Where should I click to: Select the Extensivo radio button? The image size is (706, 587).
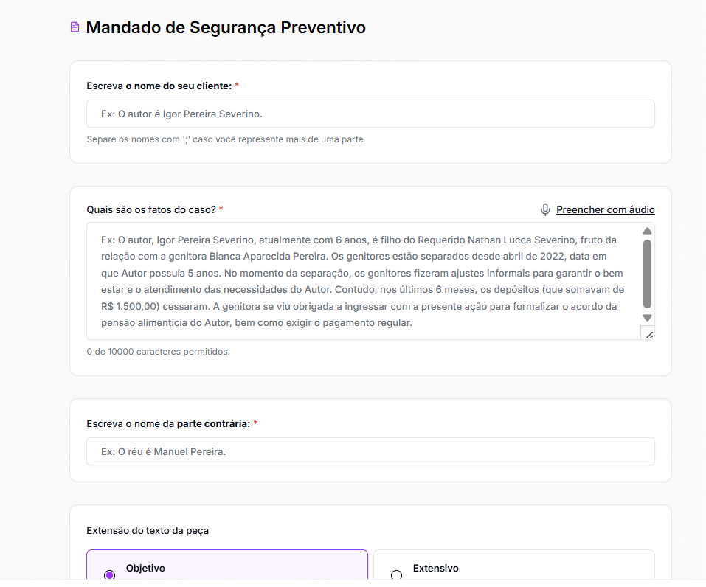pos(397,574)
